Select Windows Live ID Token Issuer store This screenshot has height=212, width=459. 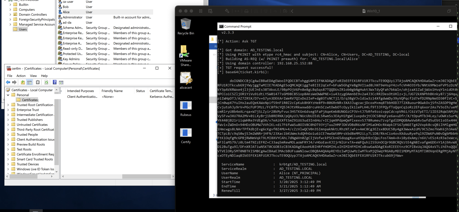point(33,169)
